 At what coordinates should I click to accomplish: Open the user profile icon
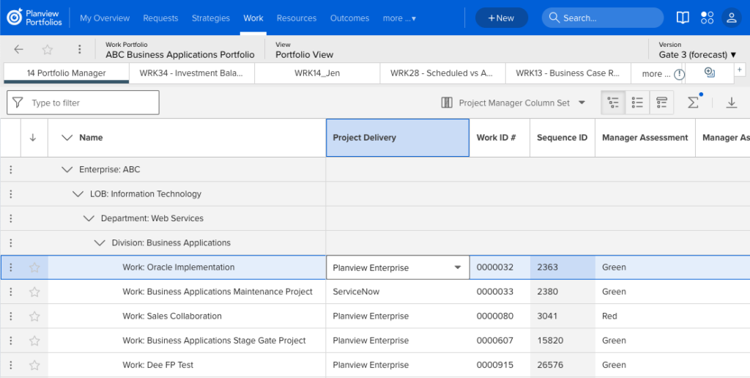[x=732, y=18]
